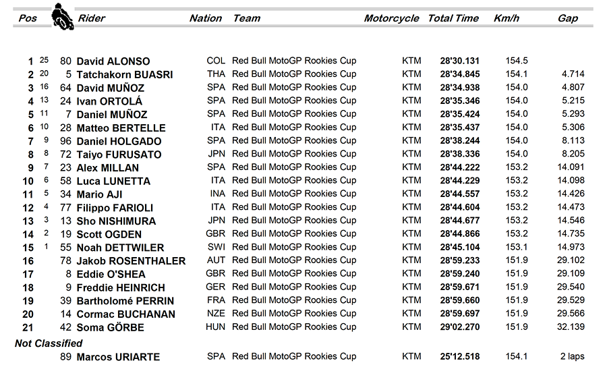
Task: Click the Total Time column header
Action: tap(453, 18)
